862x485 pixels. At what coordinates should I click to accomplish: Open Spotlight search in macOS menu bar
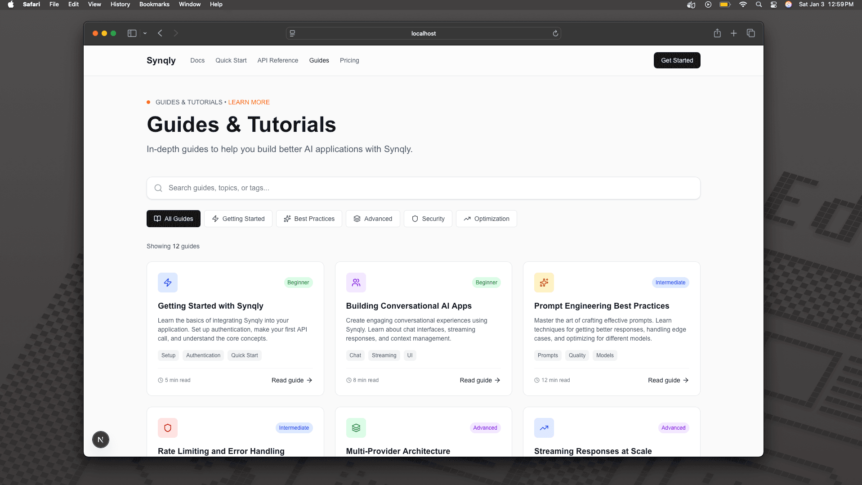point(759,4)
